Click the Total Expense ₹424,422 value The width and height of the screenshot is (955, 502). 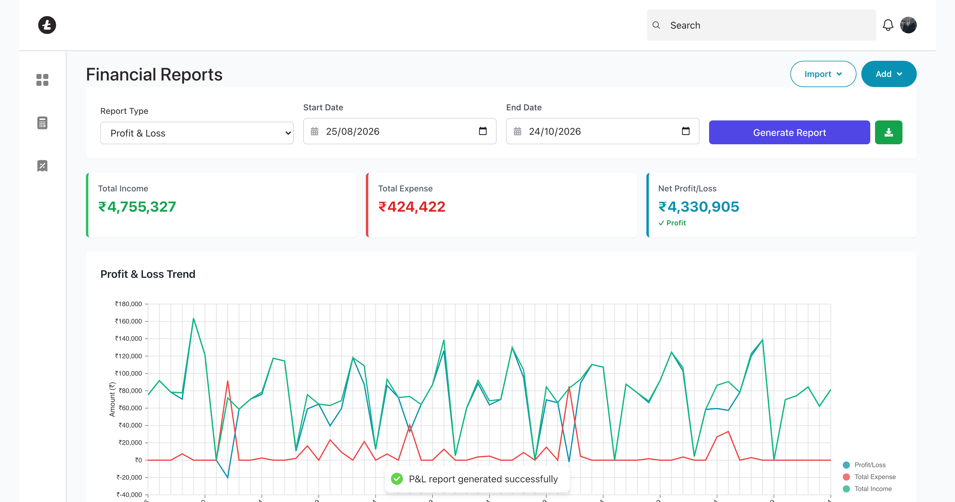(x=412, y=207)
